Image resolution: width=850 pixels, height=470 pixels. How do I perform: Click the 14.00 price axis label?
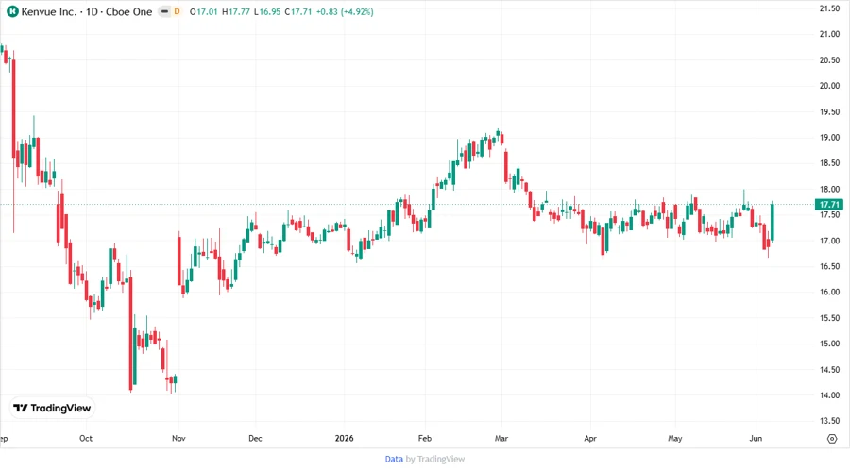point(829,395)
